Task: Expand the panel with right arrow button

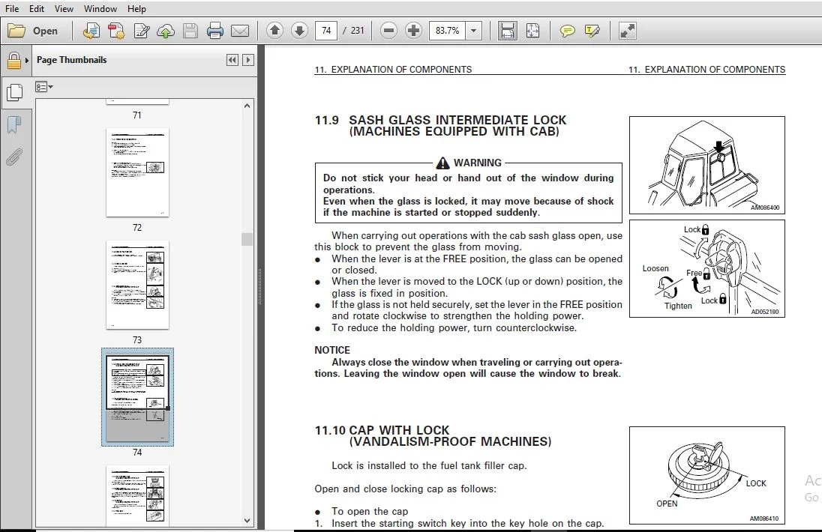Action: [248, 60]
